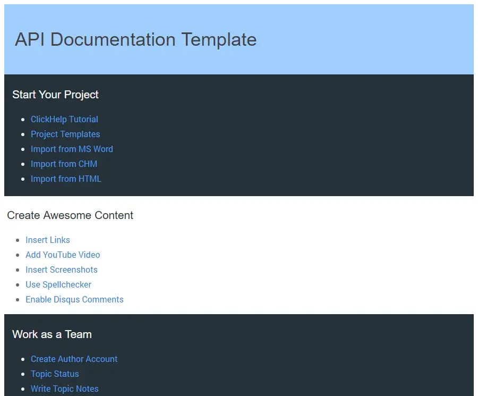478x396 pixels.
Task: Open the Topic Status link
Action: [x=55, y=374]
